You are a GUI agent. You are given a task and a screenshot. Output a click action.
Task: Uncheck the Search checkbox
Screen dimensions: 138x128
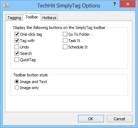point(17,53)
